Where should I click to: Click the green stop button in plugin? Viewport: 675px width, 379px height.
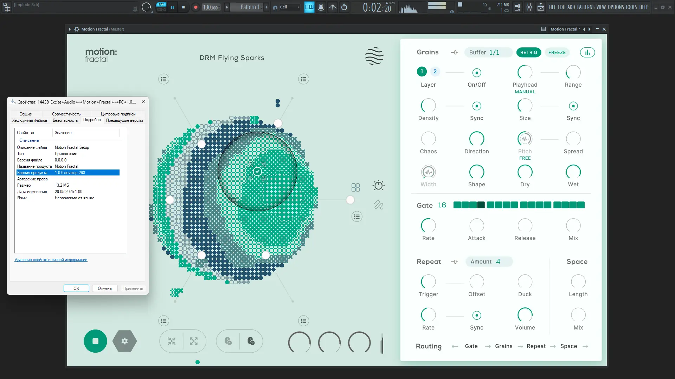(95, 341)
